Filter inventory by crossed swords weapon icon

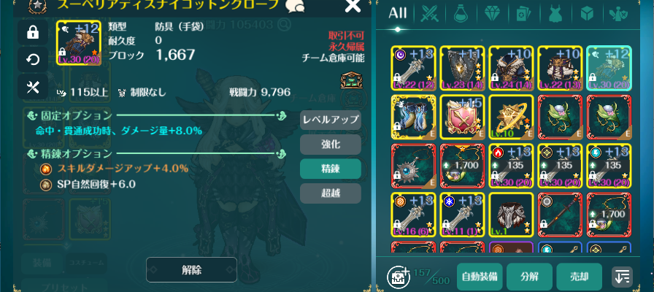point(428,14)
